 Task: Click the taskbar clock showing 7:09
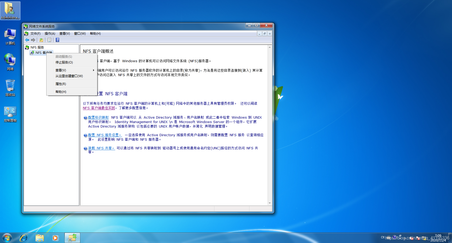click(x=438, y=238)
